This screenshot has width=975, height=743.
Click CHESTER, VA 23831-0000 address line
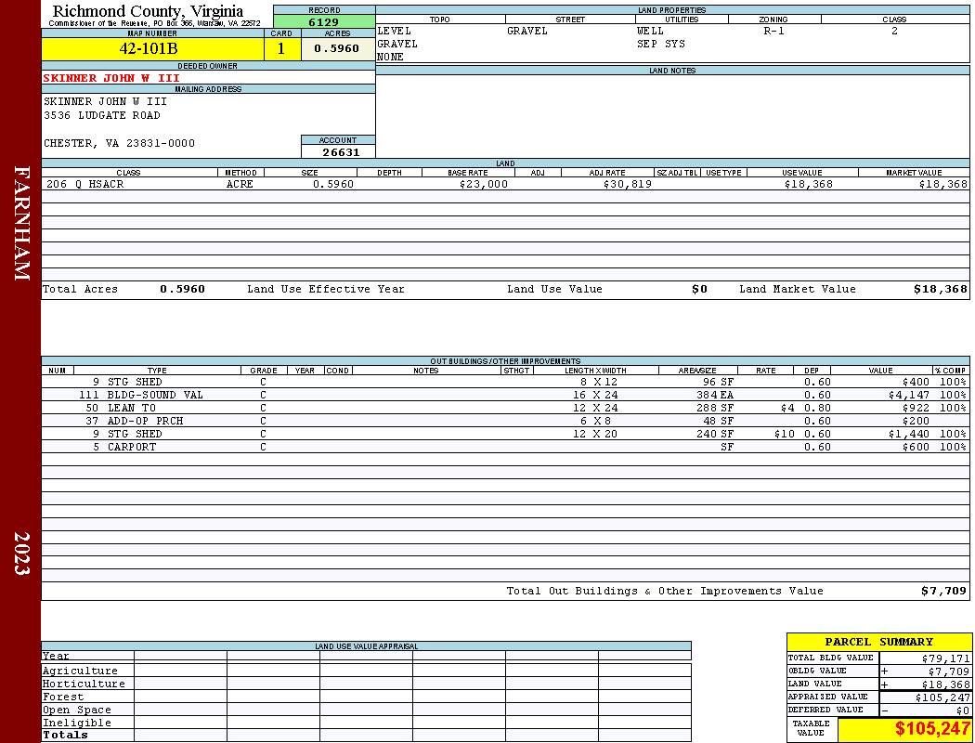click(119, 143)
